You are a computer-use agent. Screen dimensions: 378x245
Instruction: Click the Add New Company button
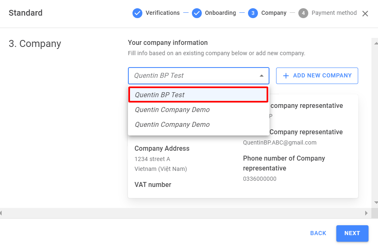[317, 76]
